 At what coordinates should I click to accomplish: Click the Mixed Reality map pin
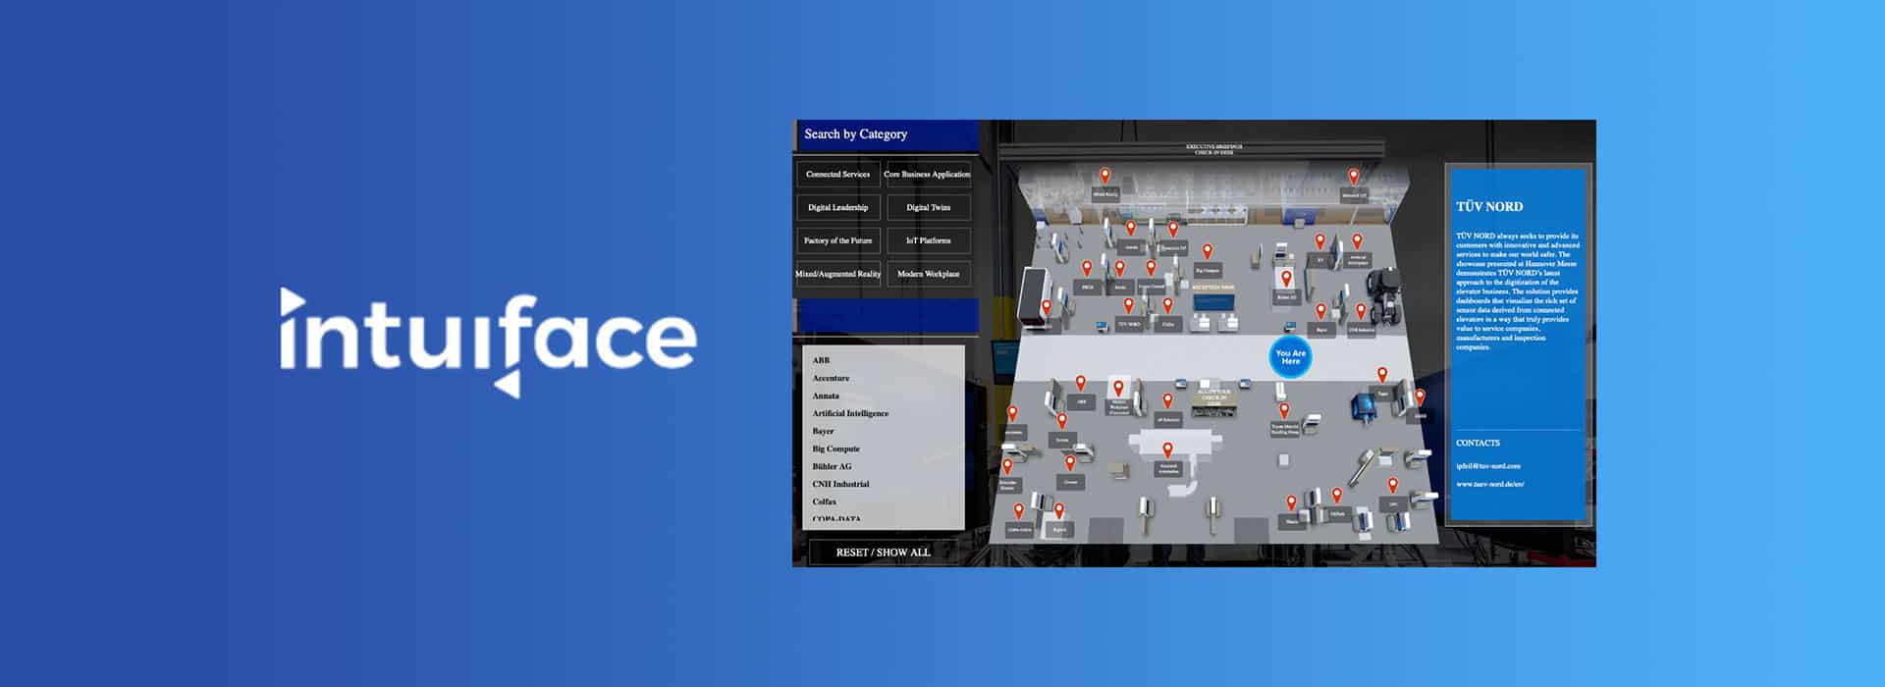[1104, 176]
